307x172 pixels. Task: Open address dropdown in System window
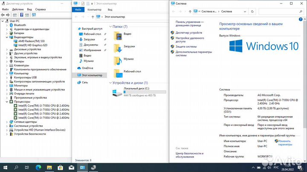pyautogui.click(x=245, y=11)
